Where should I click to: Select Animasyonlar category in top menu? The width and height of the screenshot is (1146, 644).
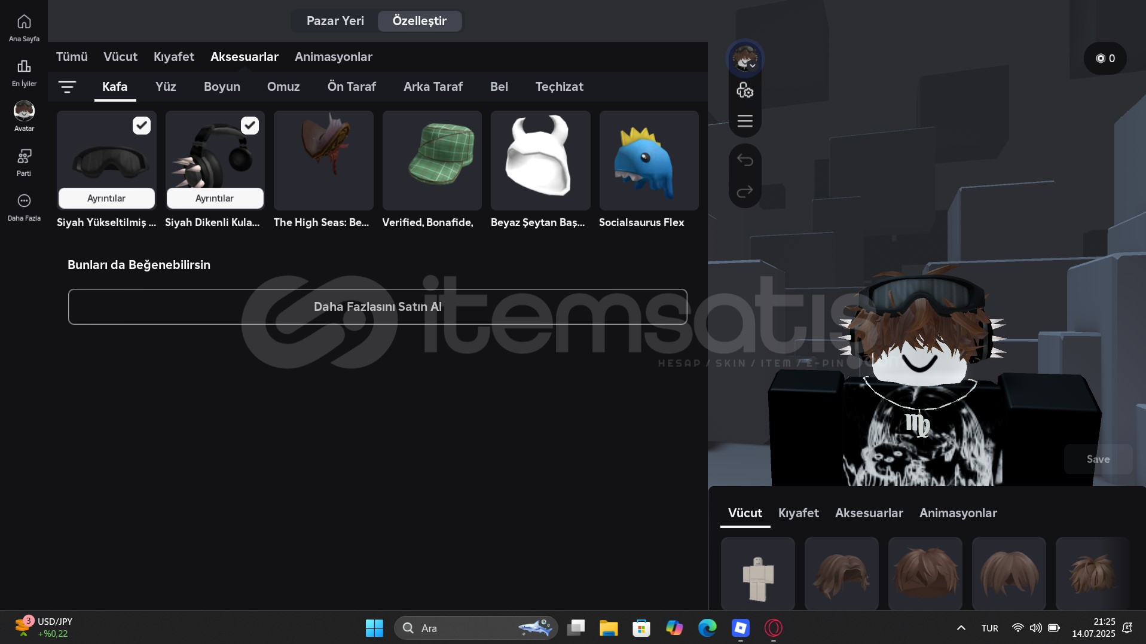pyautogui.click(x=333, y=57)
